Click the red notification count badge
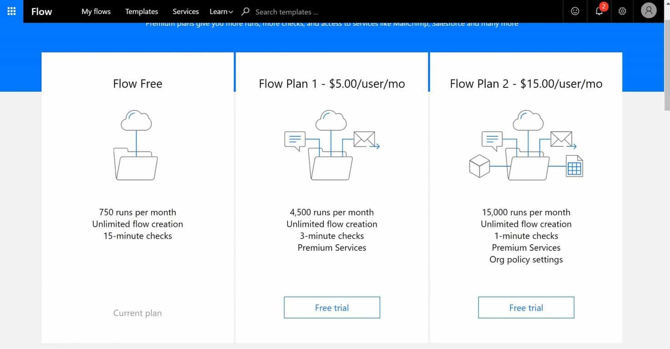The image size is (670, 349). [605, 7]
